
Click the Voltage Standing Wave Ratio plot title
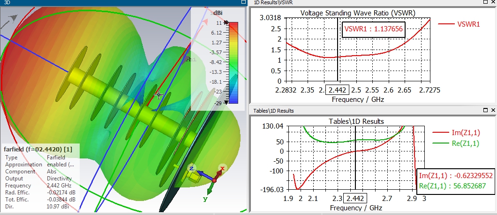click(358, 13)
